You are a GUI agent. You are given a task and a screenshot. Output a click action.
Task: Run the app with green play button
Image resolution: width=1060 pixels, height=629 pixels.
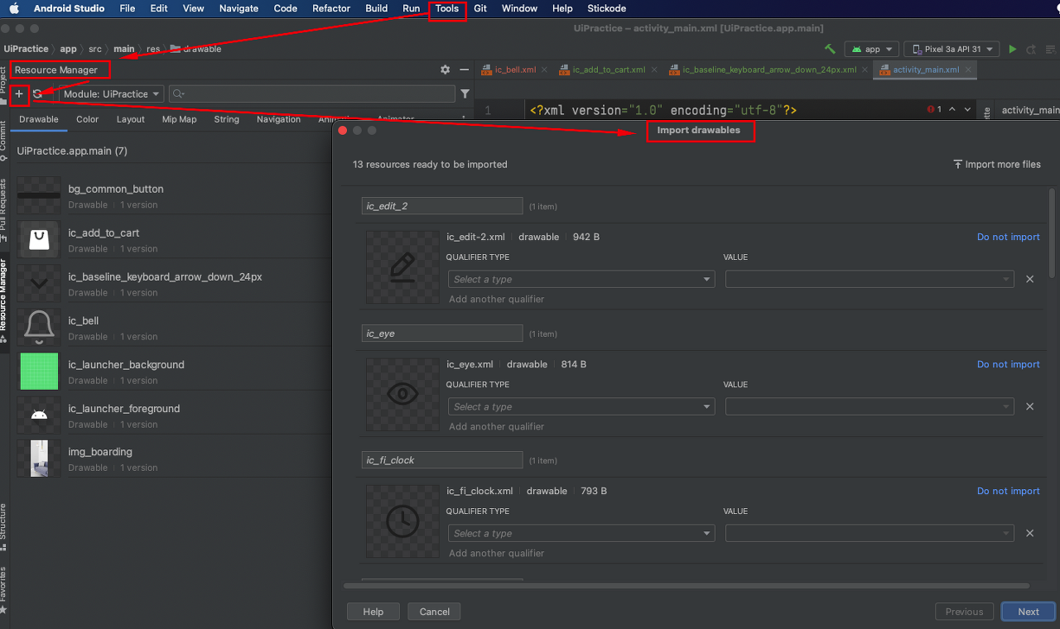(x=1012, y=49)
